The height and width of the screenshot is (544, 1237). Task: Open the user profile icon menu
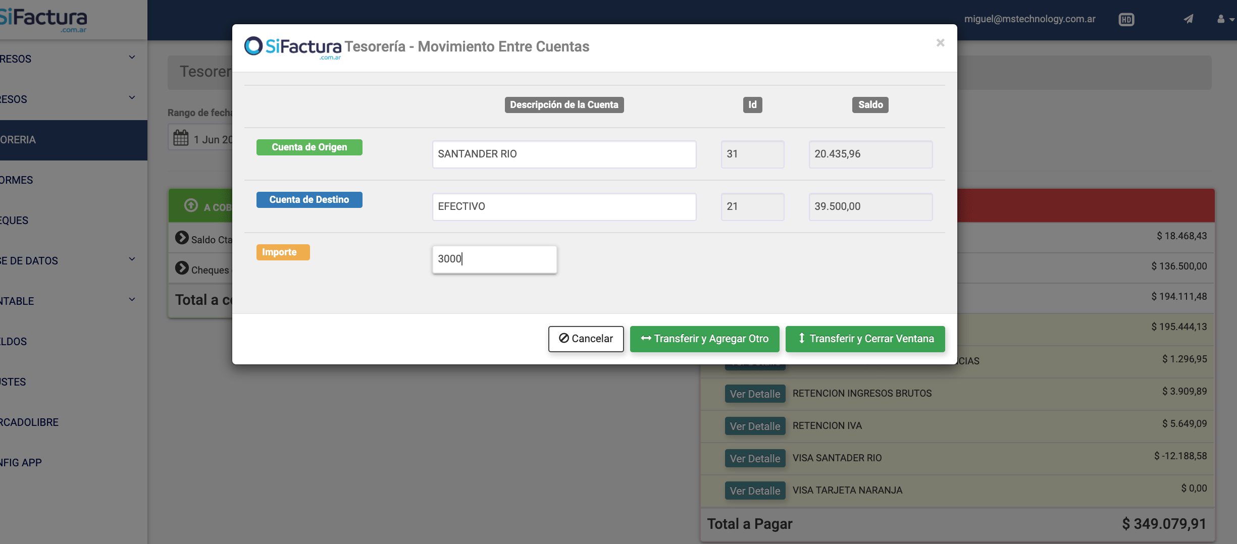tap(1224, 19)
